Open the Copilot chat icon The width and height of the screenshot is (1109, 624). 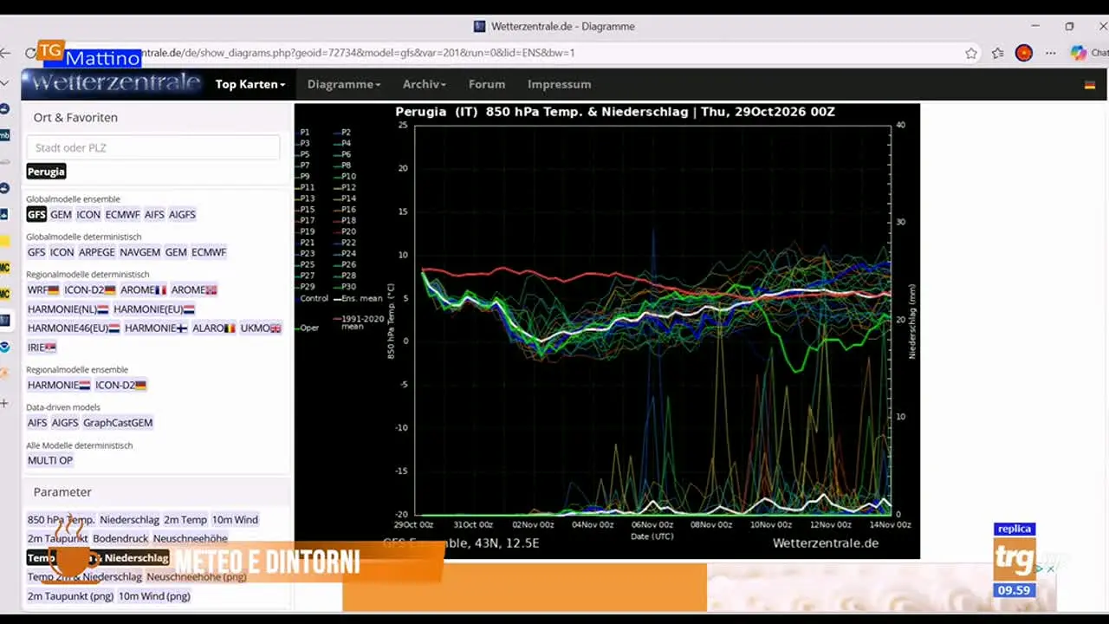click(x=1079, y=53)
